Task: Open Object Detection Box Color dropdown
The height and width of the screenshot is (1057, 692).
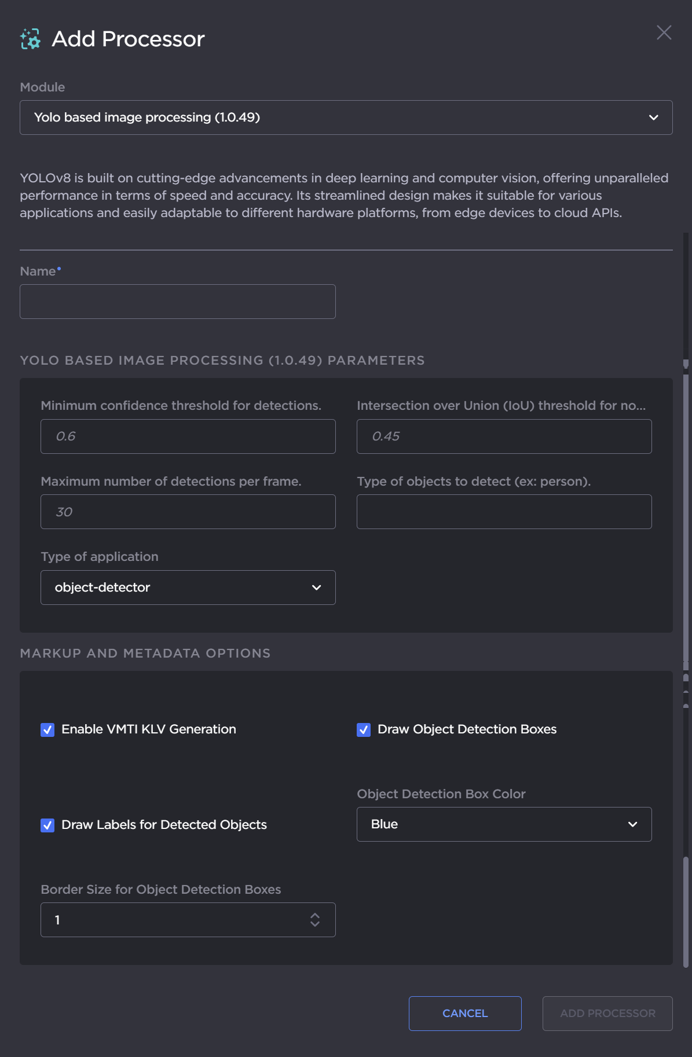Action: pos(504,824)
